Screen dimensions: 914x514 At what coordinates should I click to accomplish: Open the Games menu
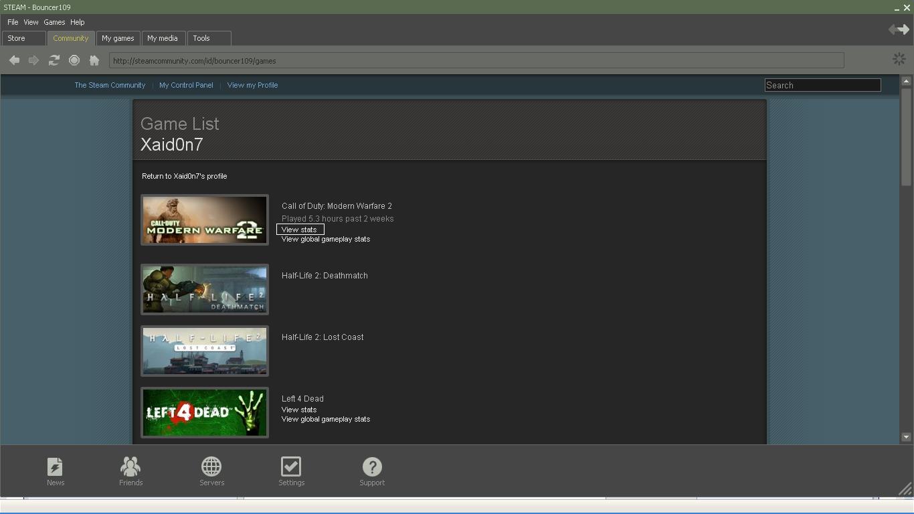tap(54, 22)
